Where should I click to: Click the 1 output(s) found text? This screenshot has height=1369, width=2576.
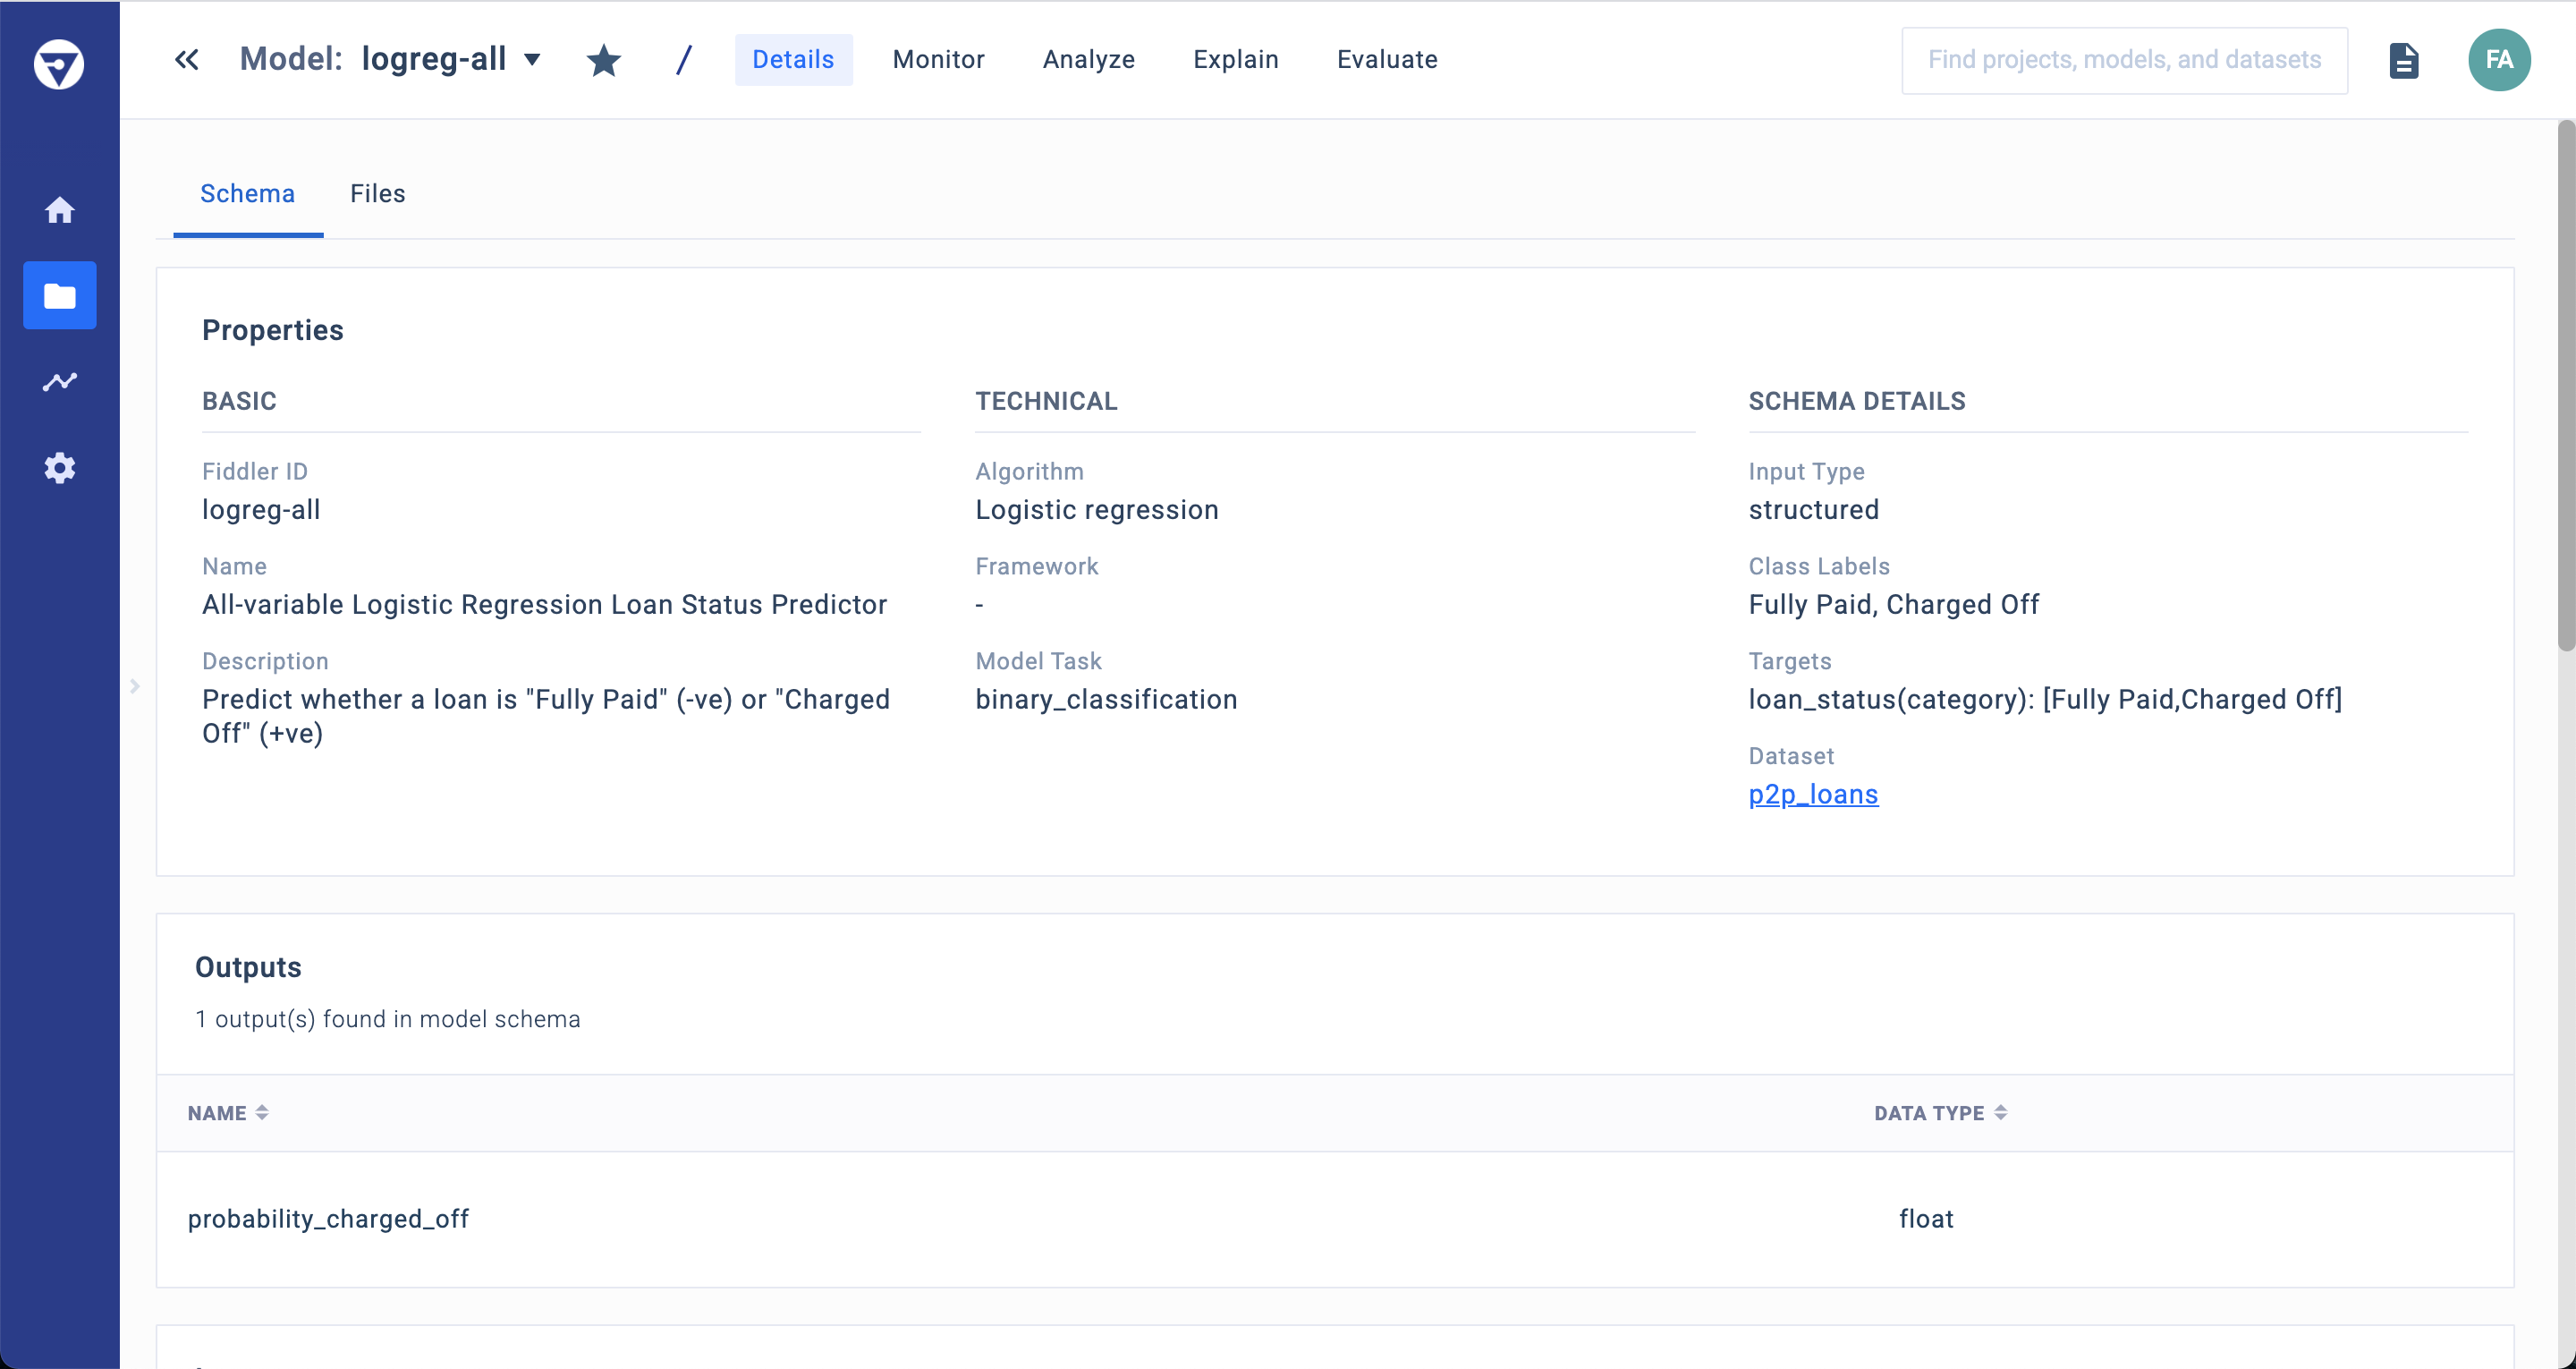point(388,1019)
